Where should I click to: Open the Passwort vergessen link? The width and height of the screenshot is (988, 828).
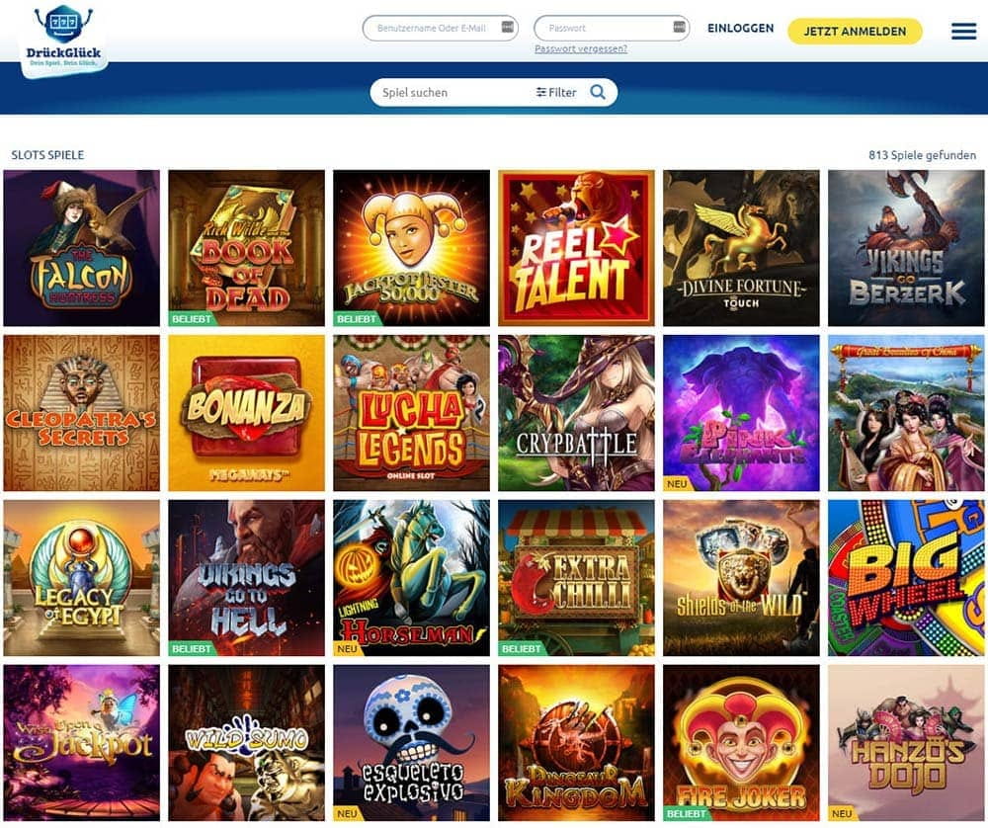(580, 48)
